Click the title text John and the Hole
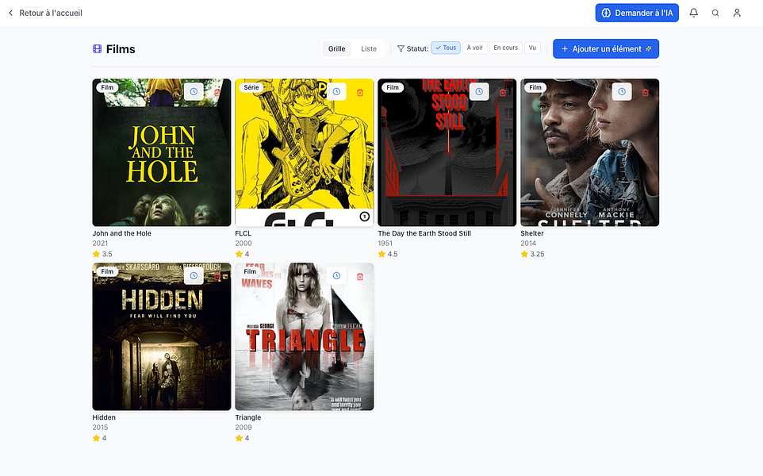763x476 pixels. 121,233
